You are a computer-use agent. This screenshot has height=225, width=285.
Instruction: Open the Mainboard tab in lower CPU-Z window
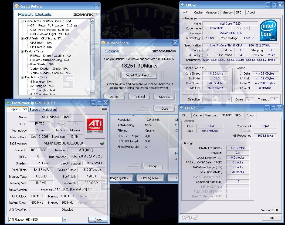(212, 115)
